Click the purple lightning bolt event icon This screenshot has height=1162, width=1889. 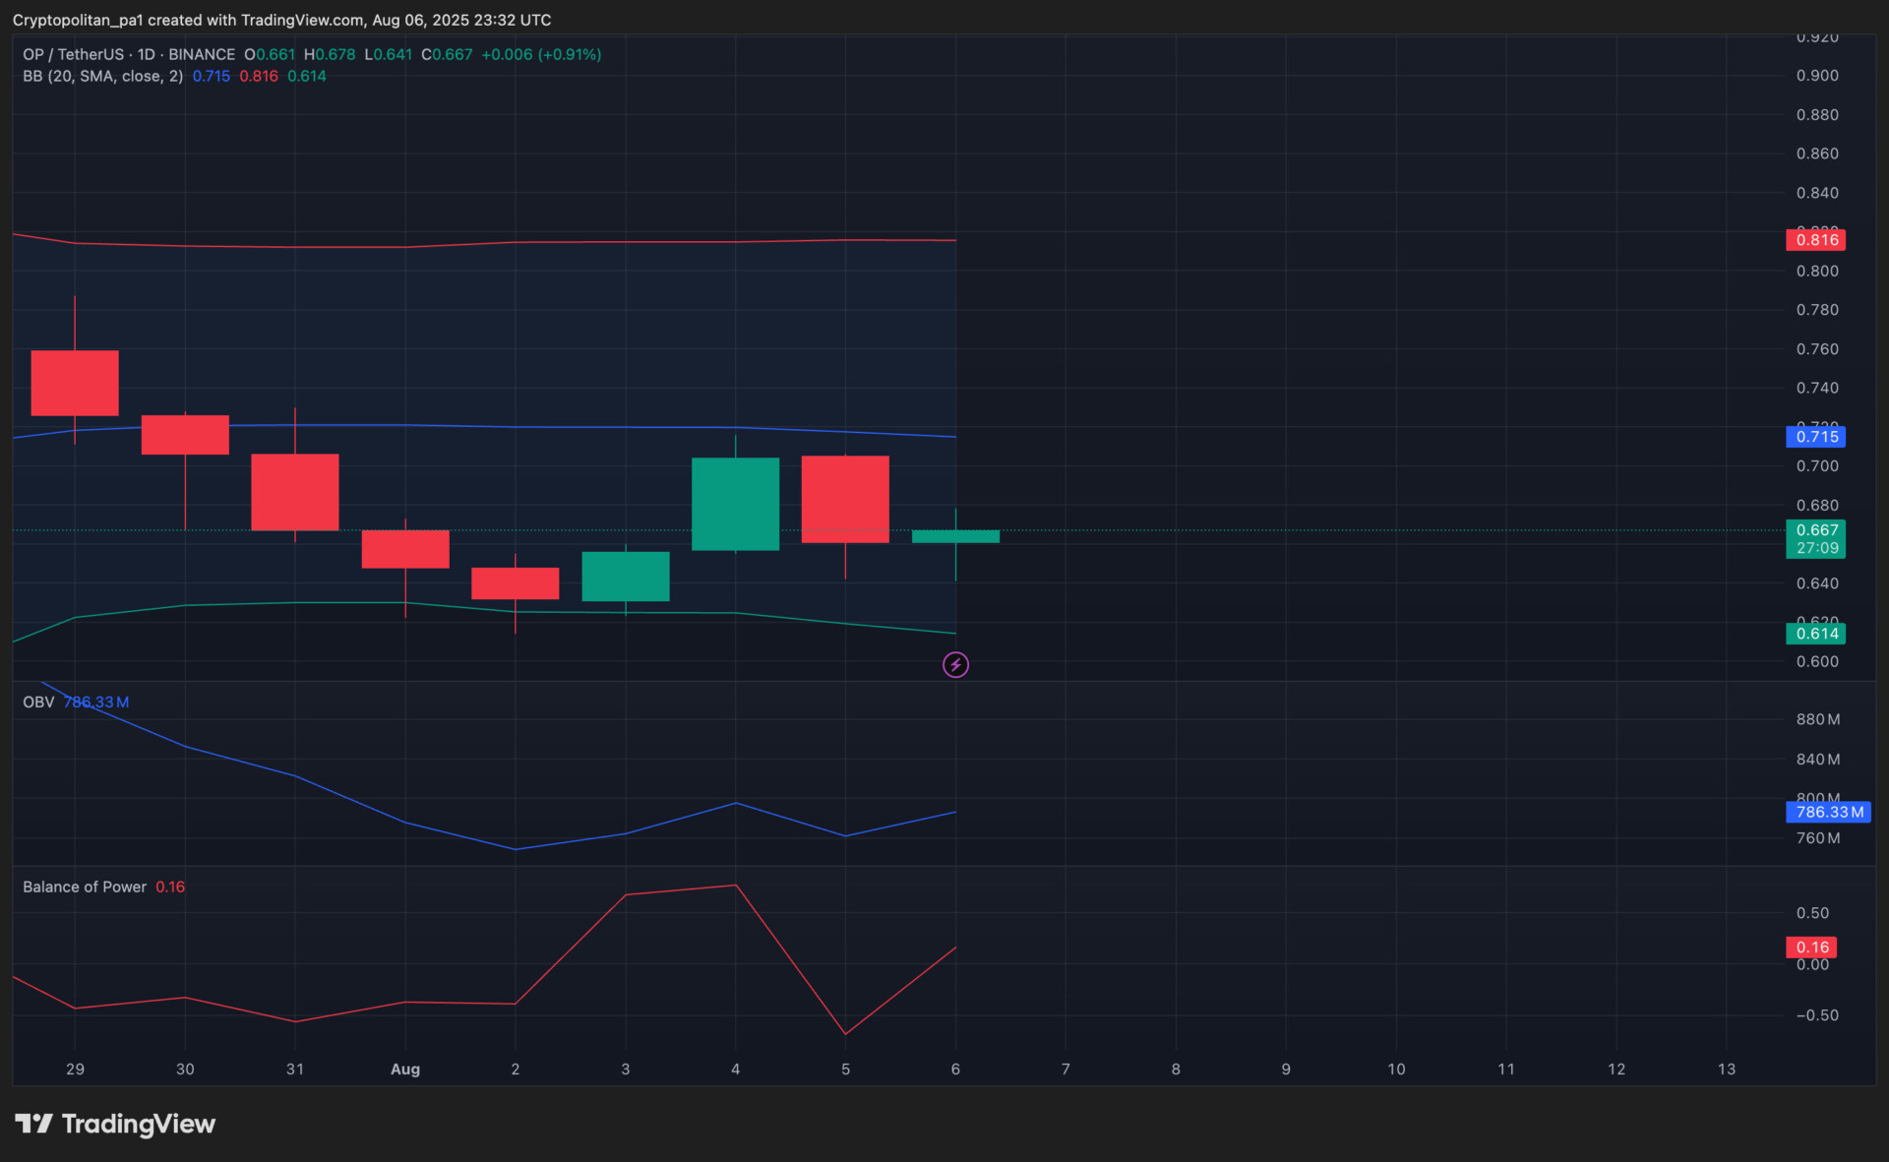pyautogui.click(x=955, y=665)
